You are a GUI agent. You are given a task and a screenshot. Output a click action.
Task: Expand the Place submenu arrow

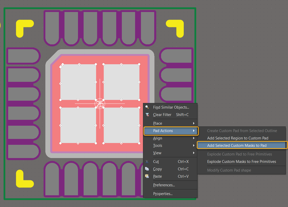(x=194, y=123)
